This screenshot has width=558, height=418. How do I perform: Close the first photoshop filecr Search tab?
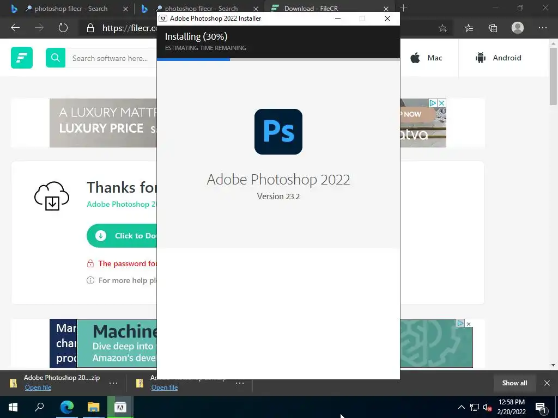pyautogui.click(x=125, y=9)
